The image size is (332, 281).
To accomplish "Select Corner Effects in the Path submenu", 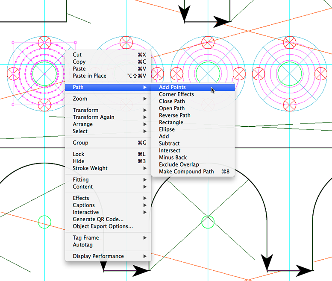I will point(193,94).
